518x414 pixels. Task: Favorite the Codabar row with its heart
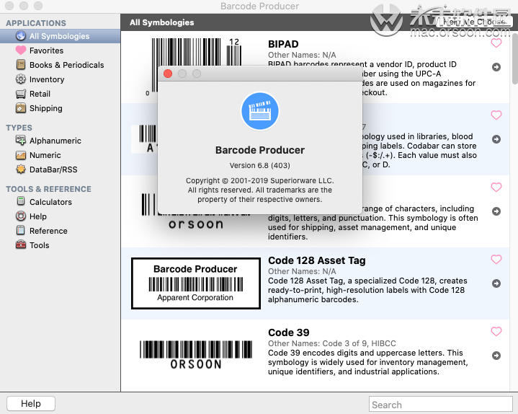click(x=496, y=115)
